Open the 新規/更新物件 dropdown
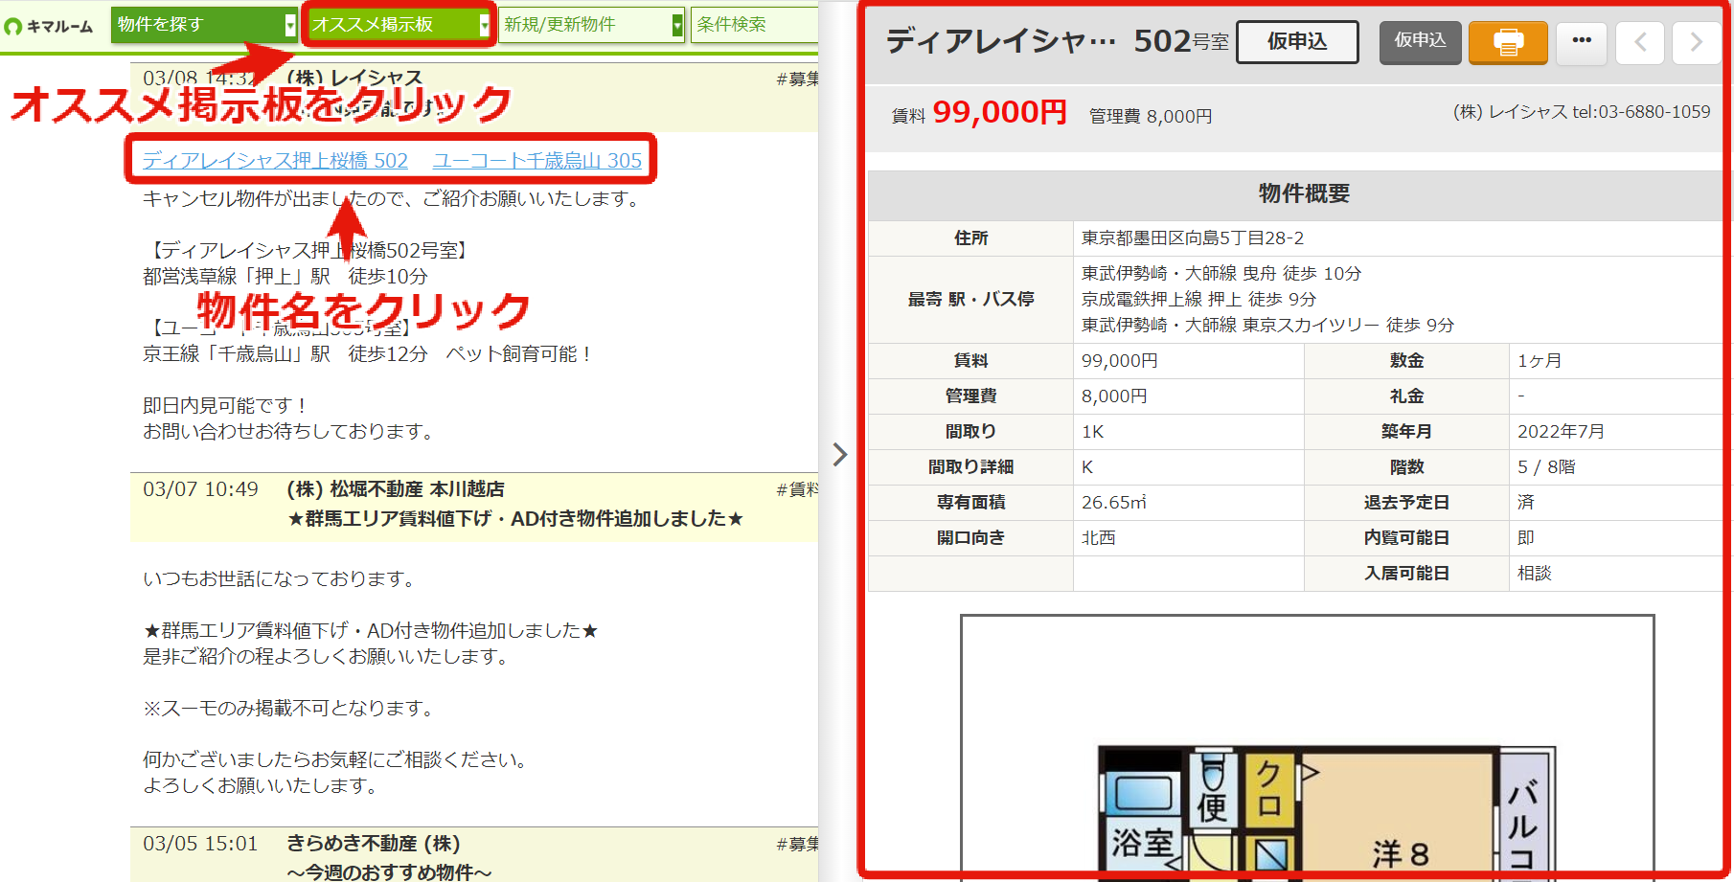 591,25
